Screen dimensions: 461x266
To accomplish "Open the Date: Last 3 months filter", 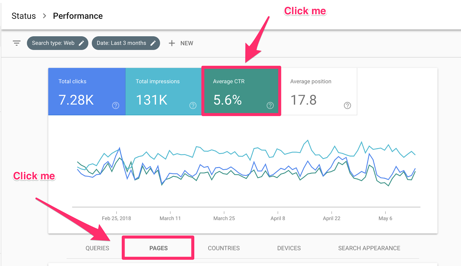I will pyautogui.click(x=121, y=43).
